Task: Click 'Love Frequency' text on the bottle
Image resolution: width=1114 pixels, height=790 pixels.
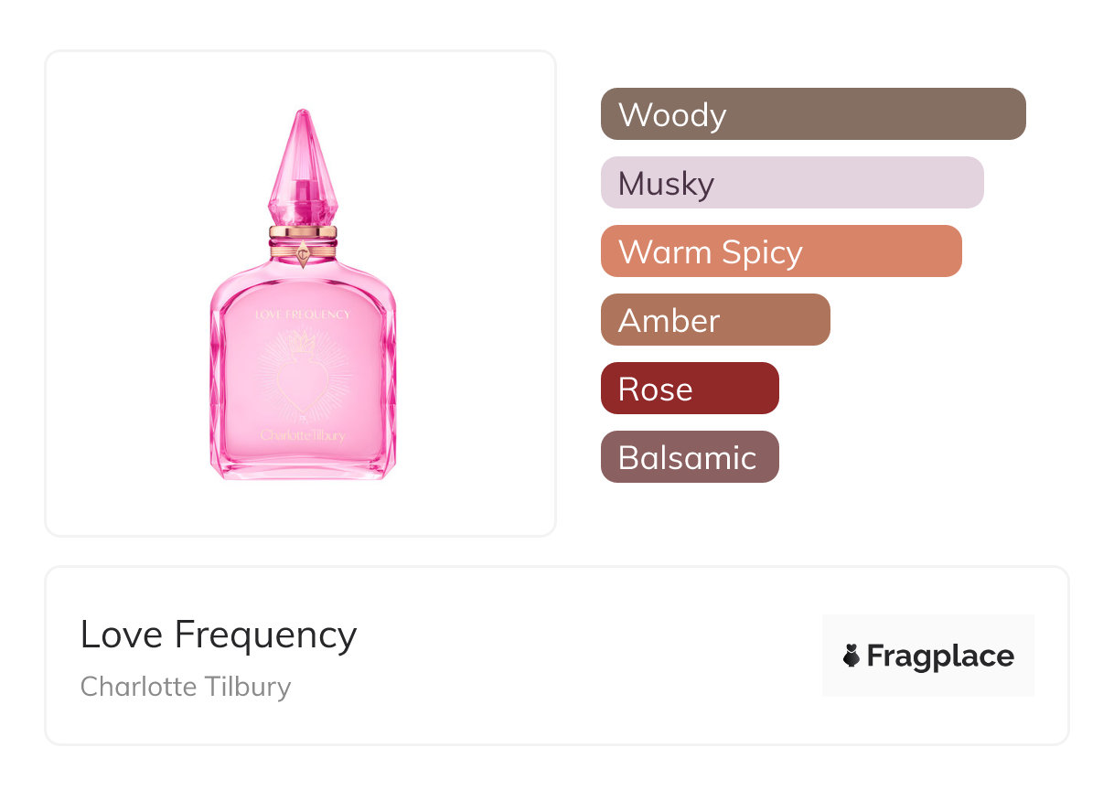Action: coord(303,315)
